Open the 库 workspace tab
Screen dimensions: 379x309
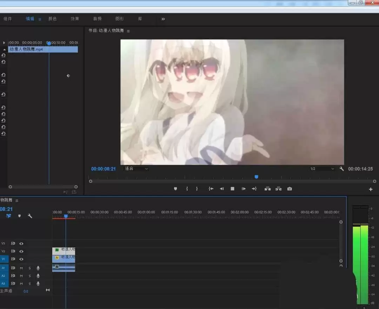tap(140, 19)
